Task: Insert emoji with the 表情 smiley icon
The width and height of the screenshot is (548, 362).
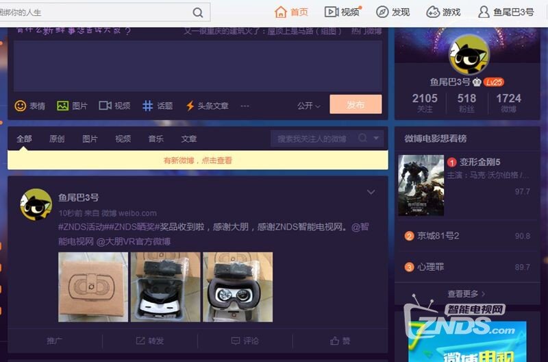Action: (x=21, y=106)
